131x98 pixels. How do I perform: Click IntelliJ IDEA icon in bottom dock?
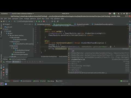2,84
